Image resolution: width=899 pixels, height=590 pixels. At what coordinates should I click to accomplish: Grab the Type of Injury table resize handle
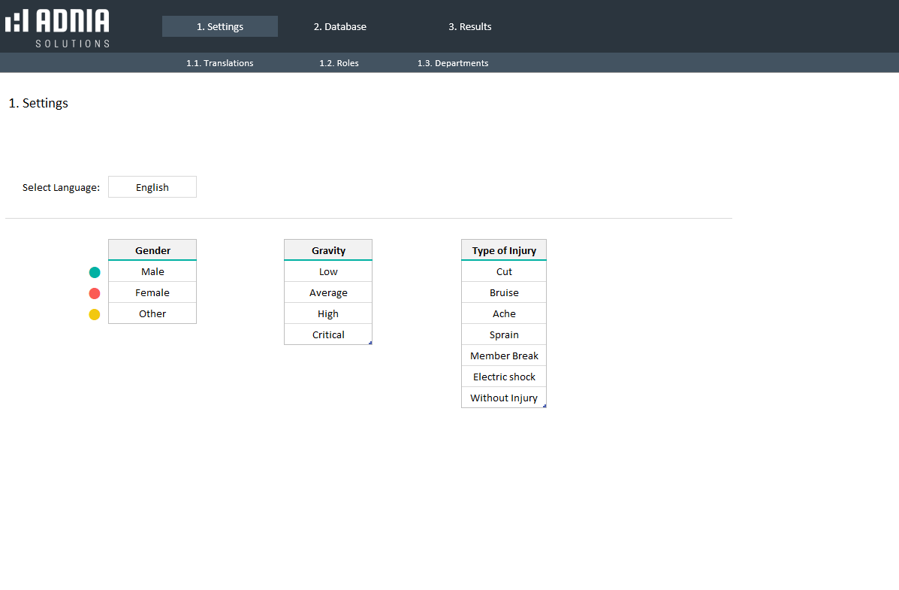tap(545, 406)
